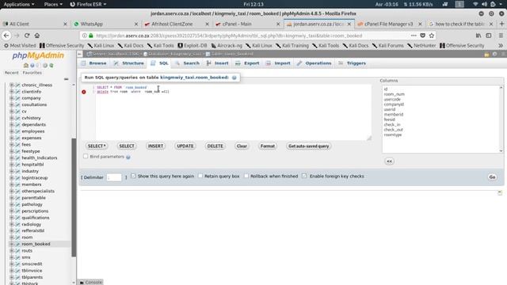The height and width of the screenshot is (285, 507).
Task: Expand the company table node
Action: [12, 98]
